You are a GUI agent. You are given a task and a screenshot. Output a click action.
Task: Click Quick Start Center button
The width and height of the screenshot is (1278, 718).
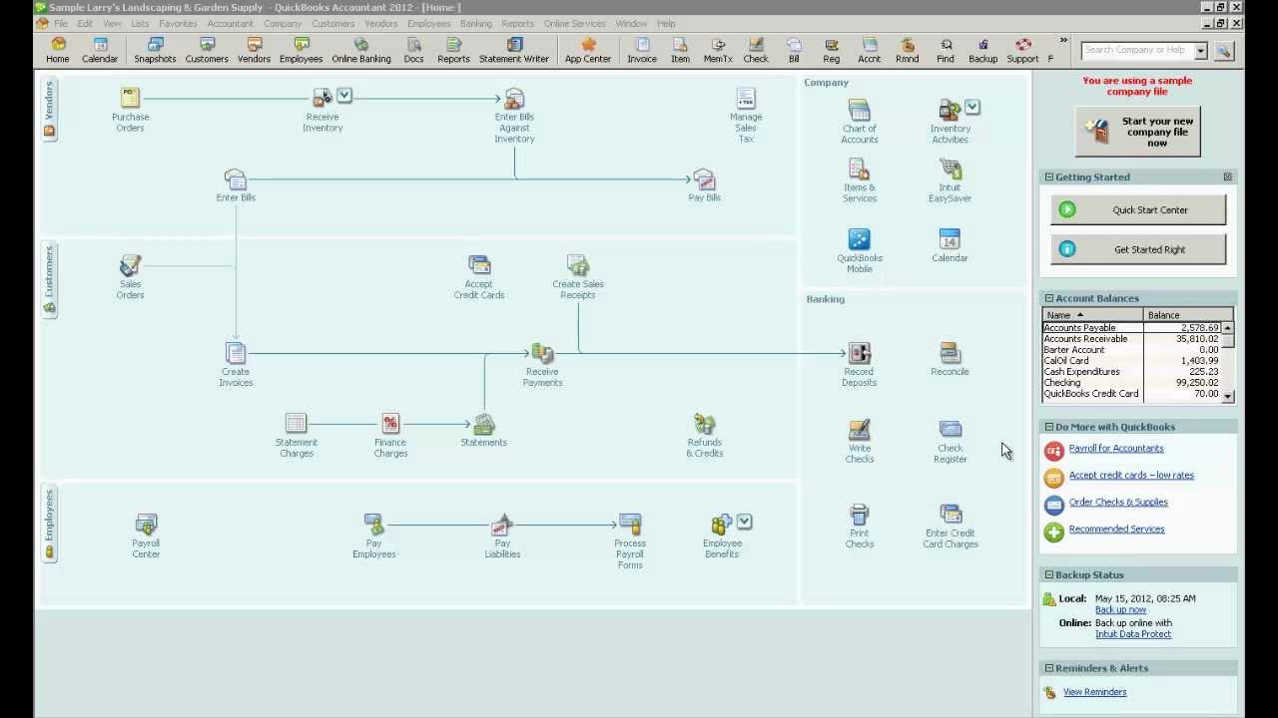[x=1138, y=210]
